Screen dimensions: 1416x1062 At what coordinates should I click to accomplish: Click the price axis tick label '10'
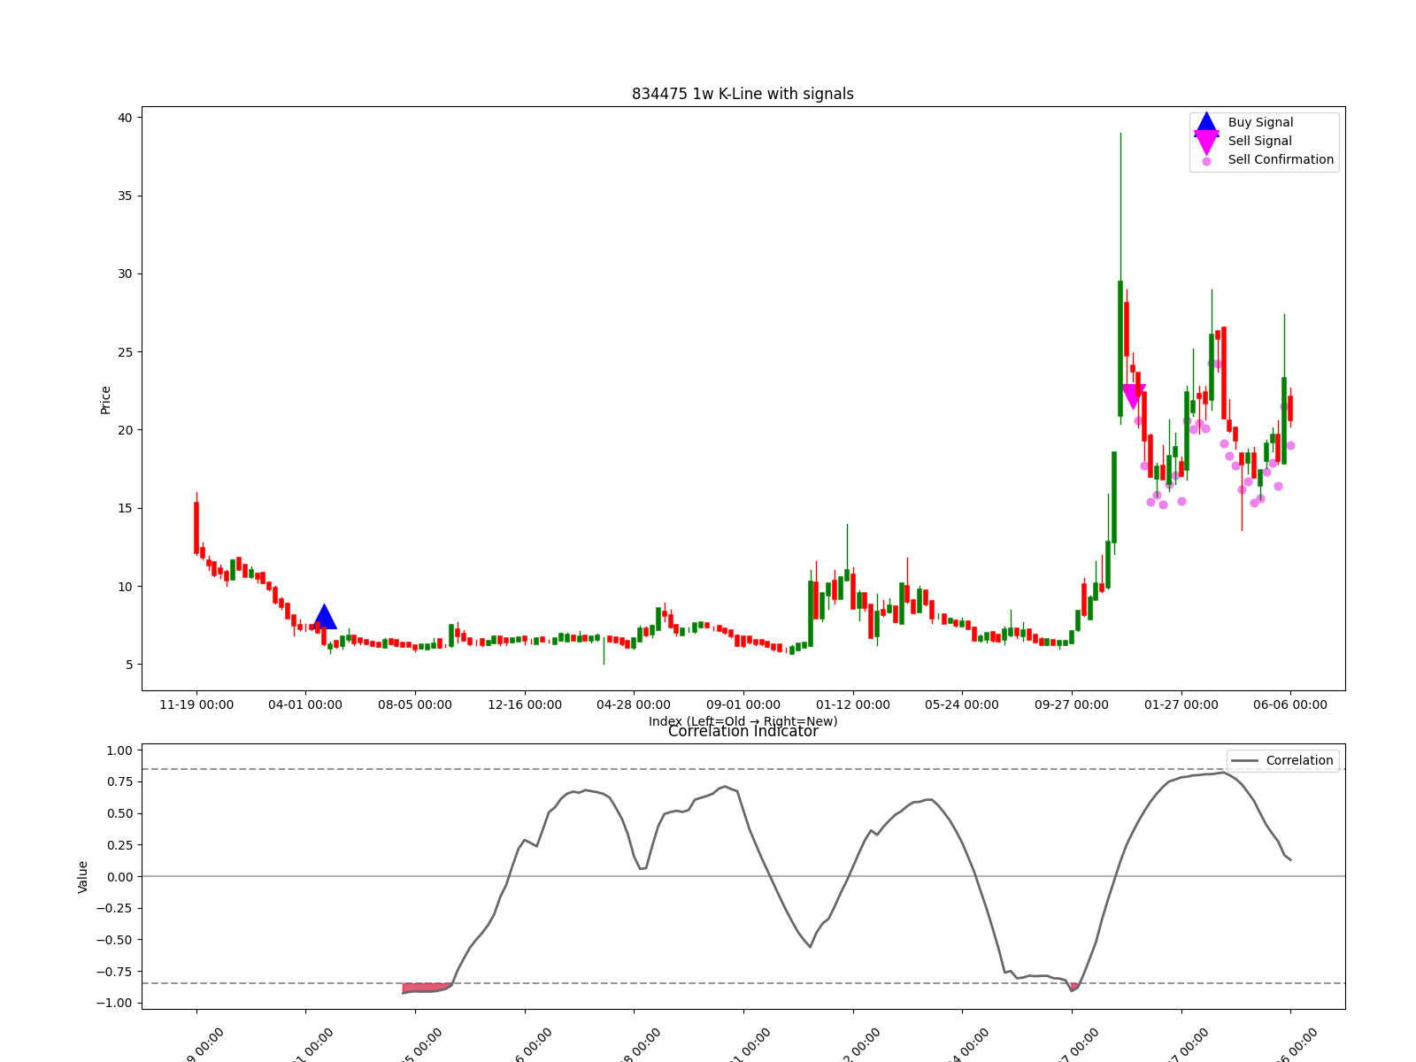[x=125, y=587]
